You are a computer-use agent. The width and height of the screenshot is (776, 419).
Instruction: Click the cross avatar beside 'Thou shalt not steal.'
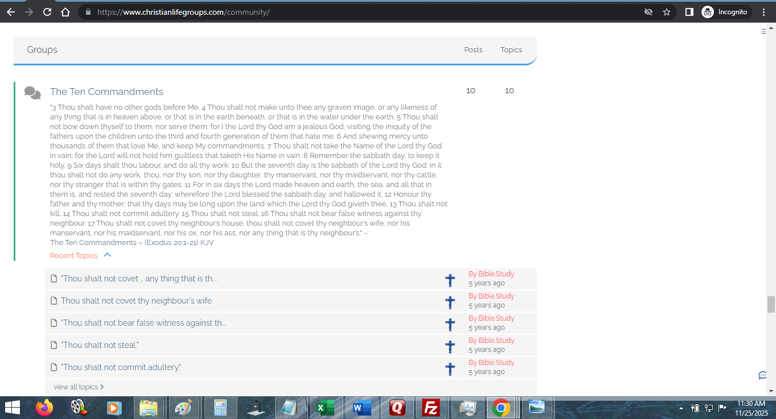tap(450, 347)
